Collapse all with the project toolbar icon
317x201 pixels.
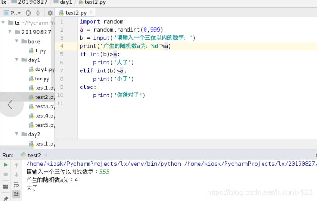coord(38,13)
